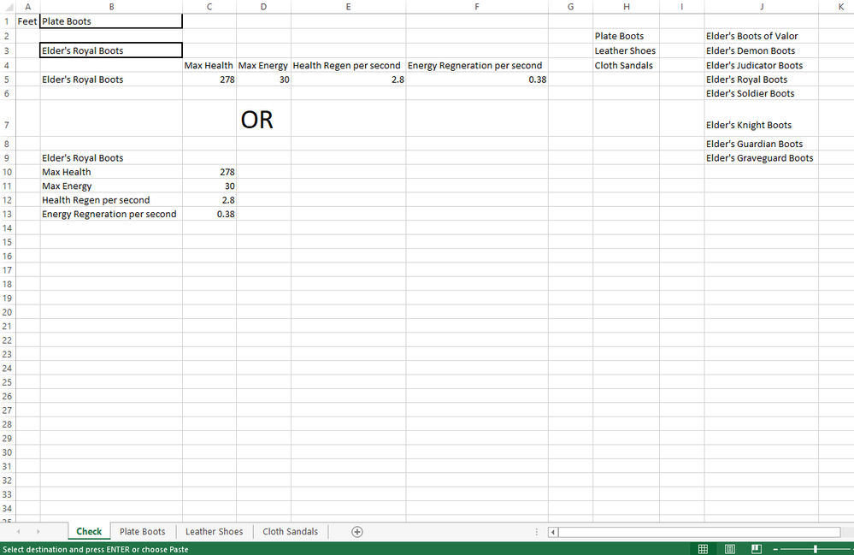Click the horizontal scrollbar track
Image resolution: width=854 pixels, height=555 pixels.
coord(699,532)
